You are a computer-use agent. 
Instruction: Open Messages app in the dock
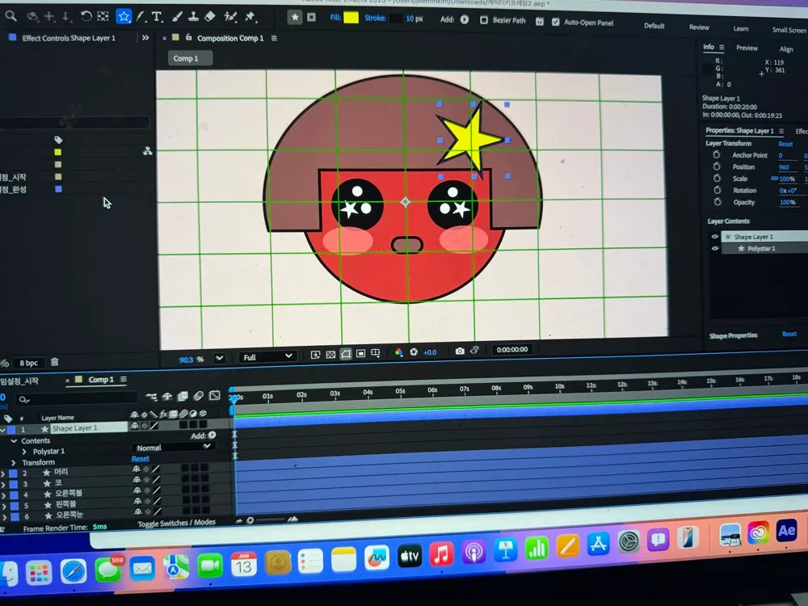[107, 571]
